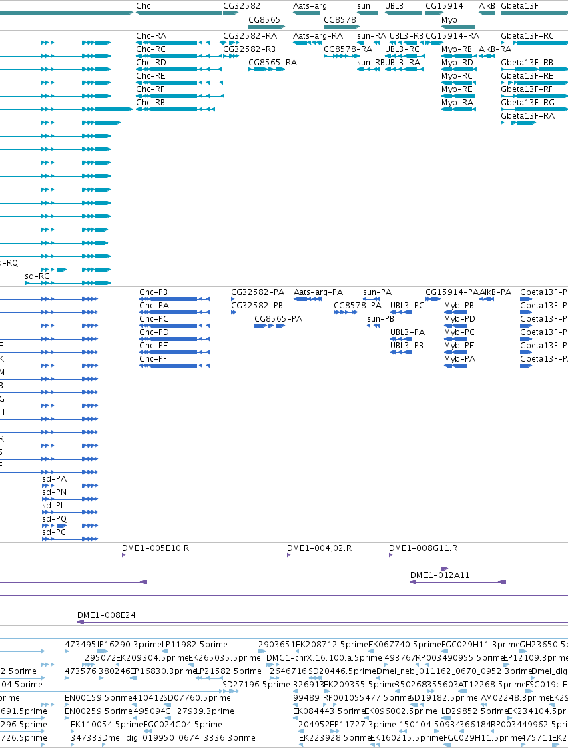Viewport: 568px width, 748px height.
Task: Select protein Myb-PA
Action: pyautogui.click(x=460, y=359)
